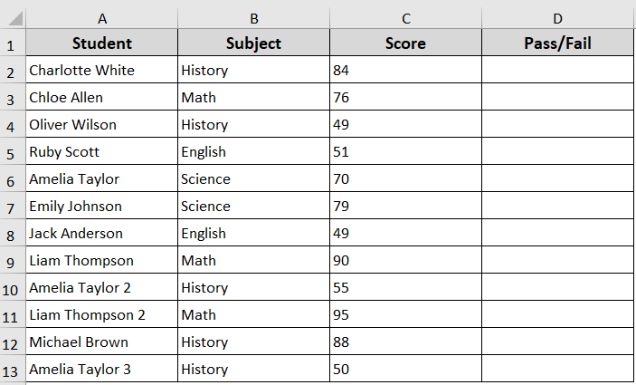Select Pass/Fail cell for Amelia Taylor 3
The width and height of the screenshot is (636, 385).
(557, 370)
